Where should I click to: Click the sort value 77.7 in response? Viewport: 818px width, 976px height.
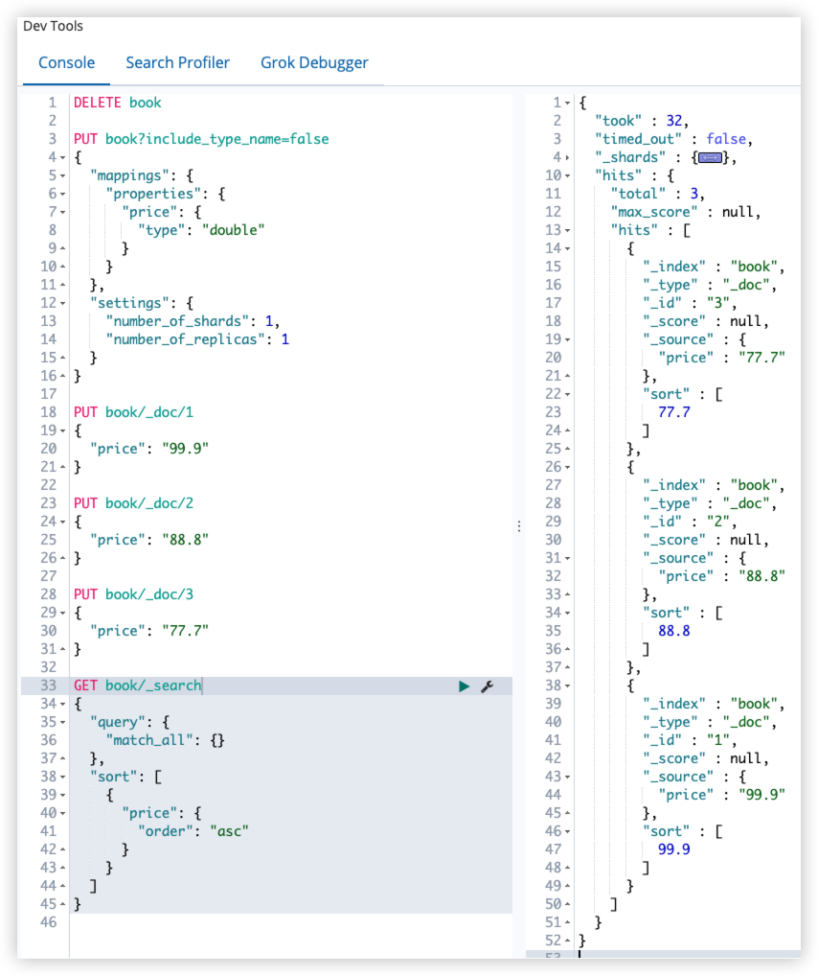click(x=674, y=412)
